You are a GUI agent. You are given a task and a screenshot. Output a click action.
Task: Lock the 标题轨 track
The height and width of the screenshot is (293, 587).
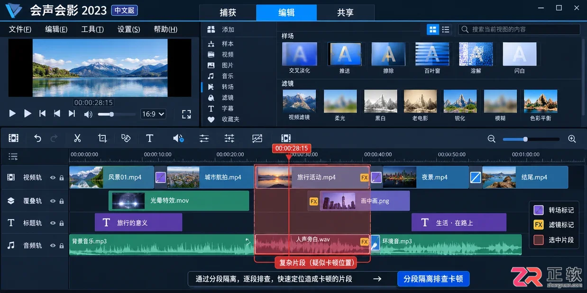coord(62,223)
